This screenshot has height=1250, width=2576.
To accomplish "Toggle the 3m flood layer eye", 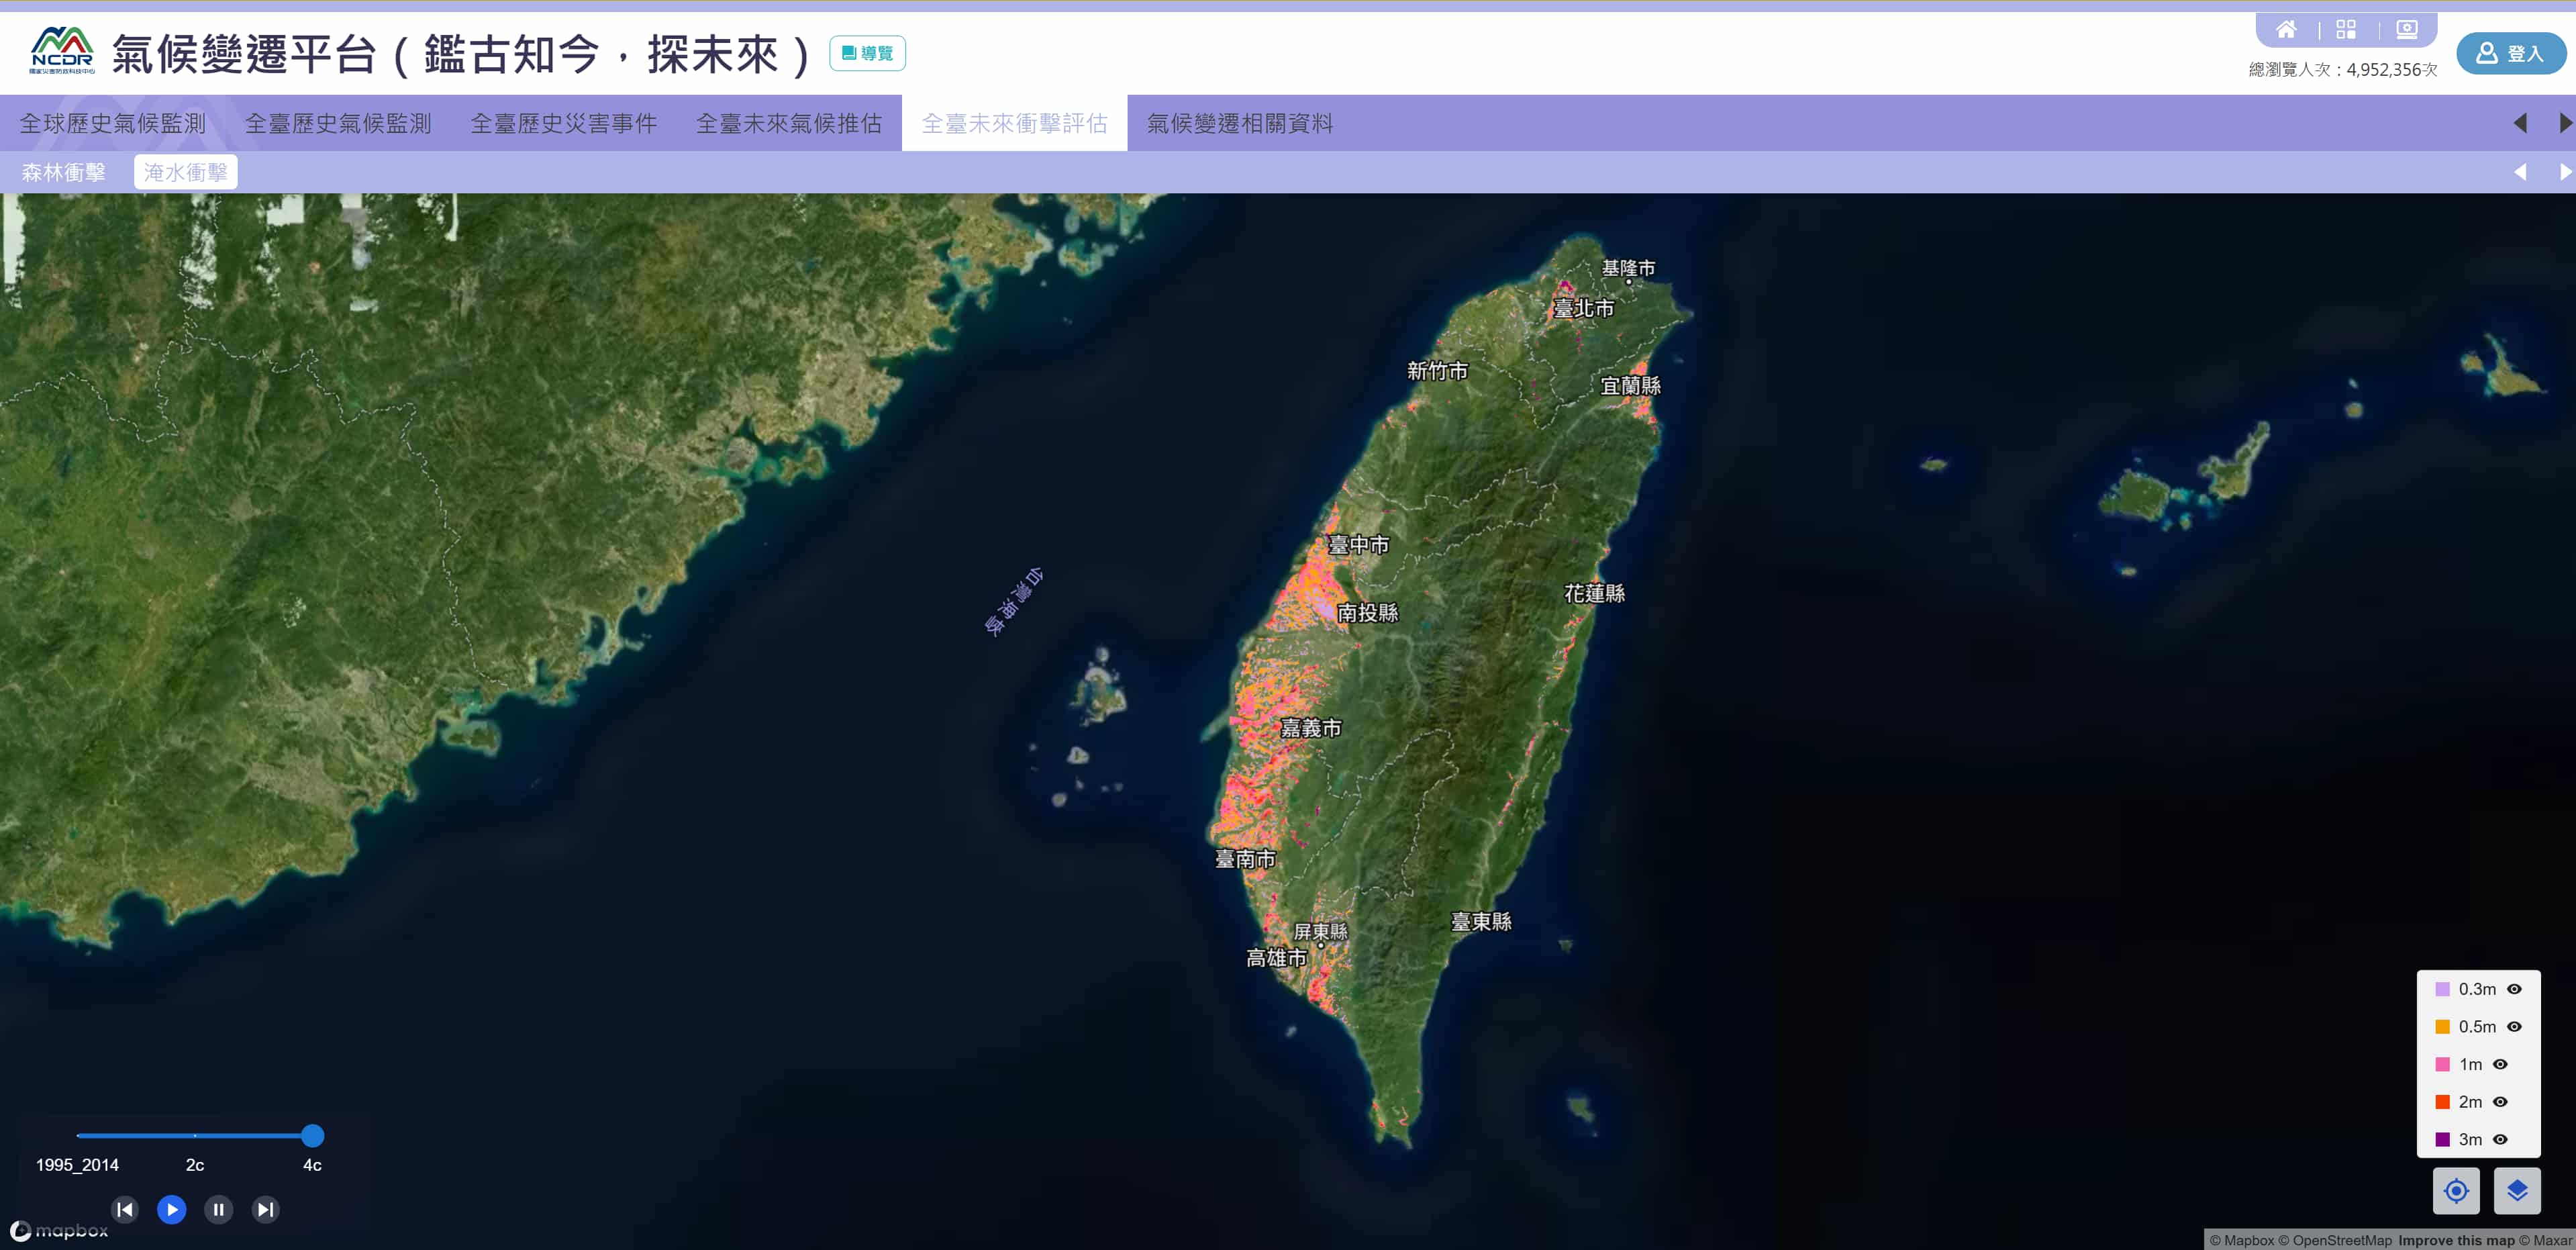I will pyautogui.click(x=2500, y=1139).
